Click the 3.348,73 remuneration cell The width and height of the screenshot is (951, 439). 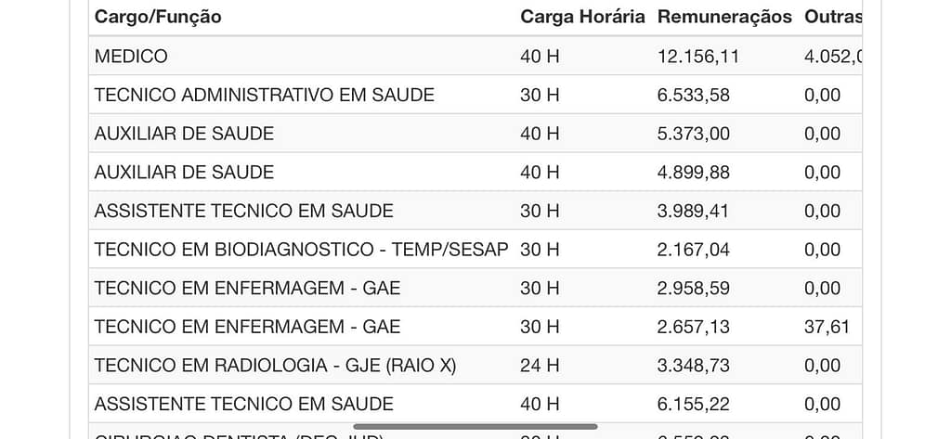[693, 366]
